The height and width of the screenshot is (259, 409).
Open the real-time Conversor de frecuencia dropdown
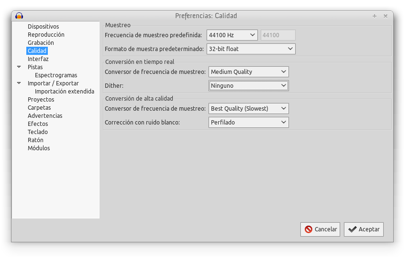click(248, 72)
